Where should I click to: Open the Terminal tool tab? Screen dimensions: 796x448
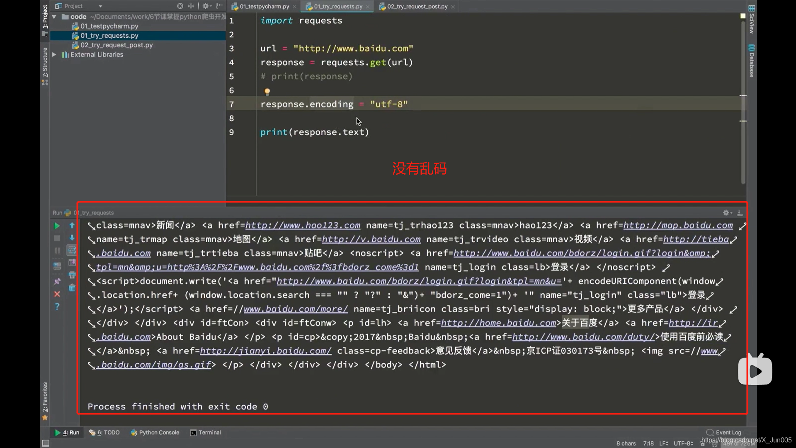205,433
